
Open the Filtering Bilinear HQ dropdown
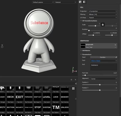[x=103, y=14]
